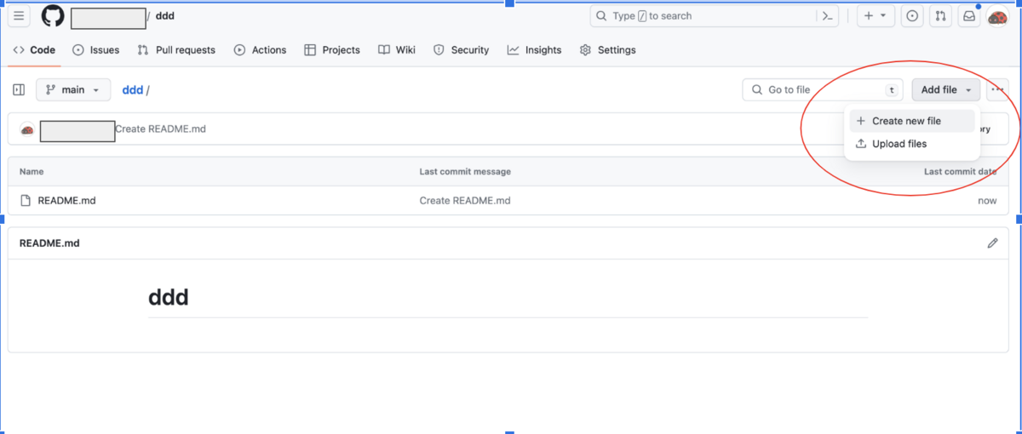This screenshot has height=434, width=1022.
Task: Select the Code tab
Action: click(x=34, y=50)
